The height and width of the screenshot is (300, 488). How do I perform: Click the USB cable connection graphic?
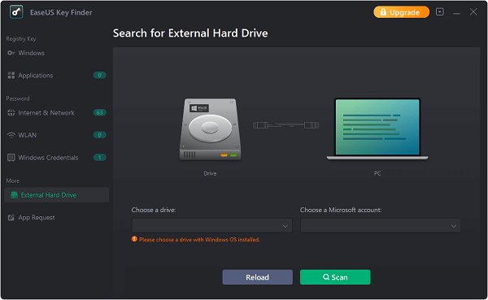click(285, 125)
